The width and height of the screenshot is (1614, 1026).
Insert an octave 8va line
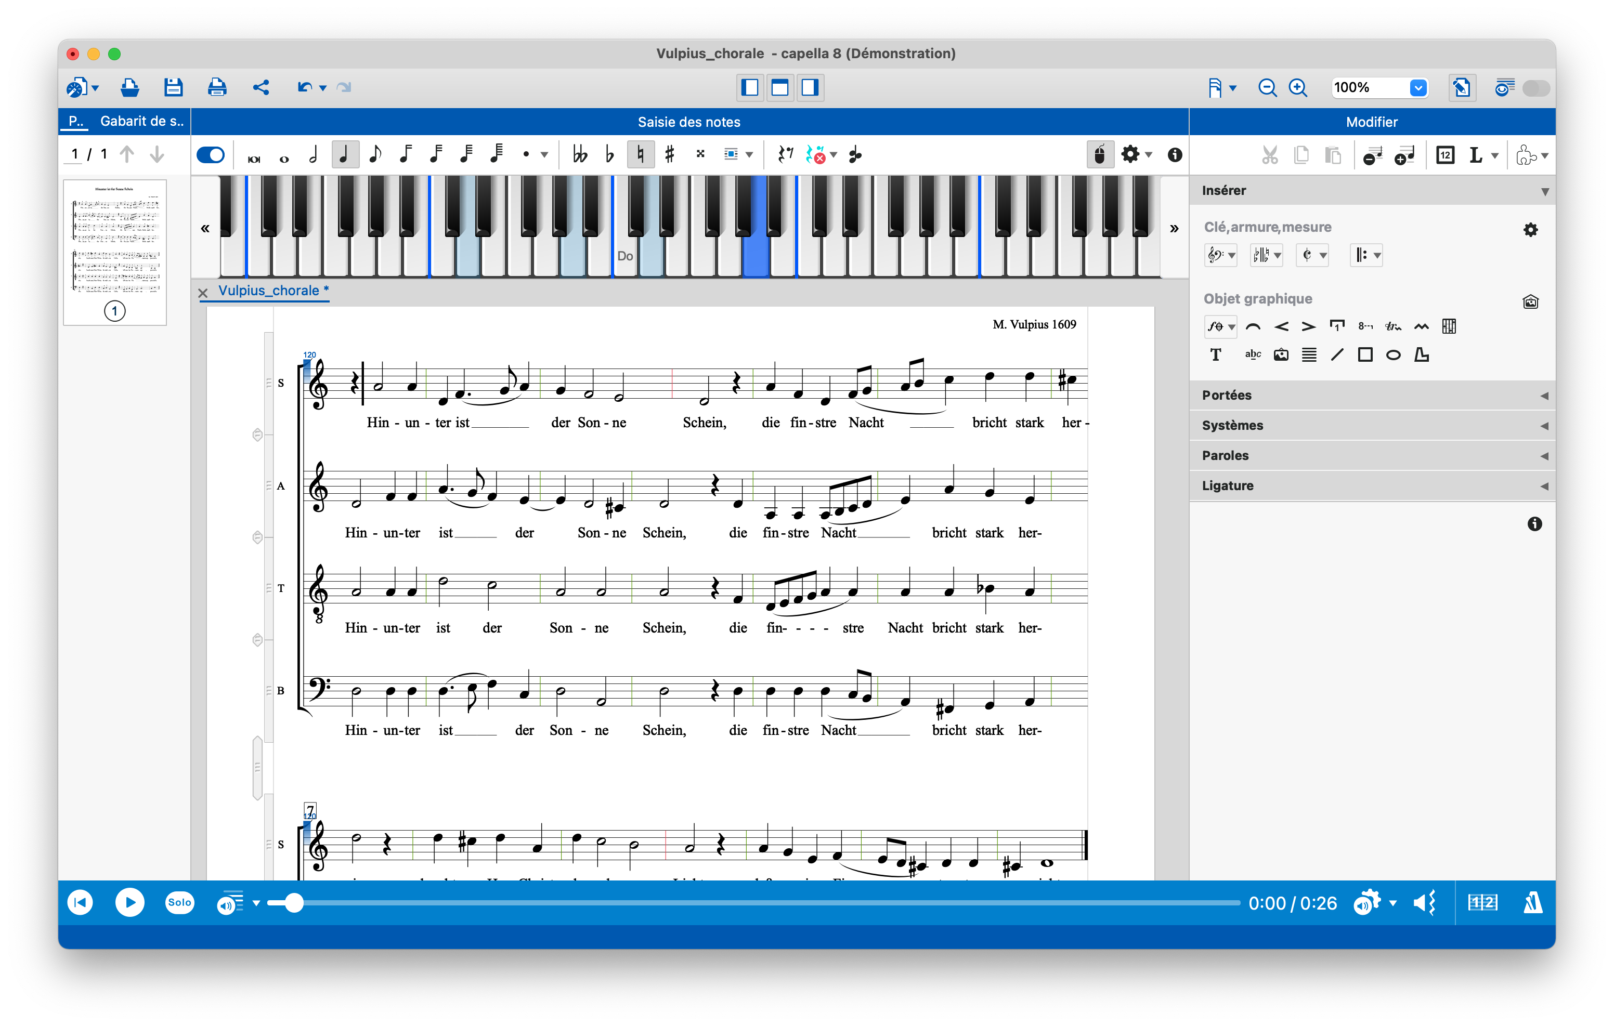tap(1365, 327)
